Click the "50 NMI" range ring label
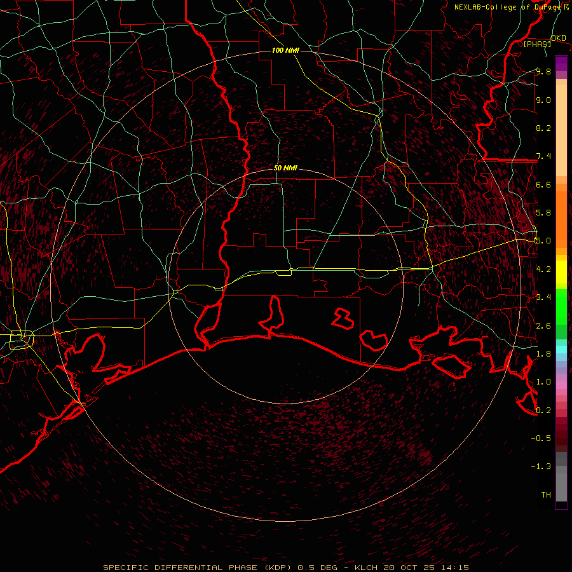Viewport: 572px width, 572px height. [285, 168]
